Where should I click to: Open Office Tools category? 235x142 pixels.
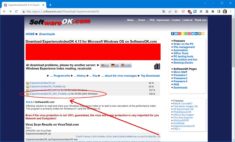point(181,53)
